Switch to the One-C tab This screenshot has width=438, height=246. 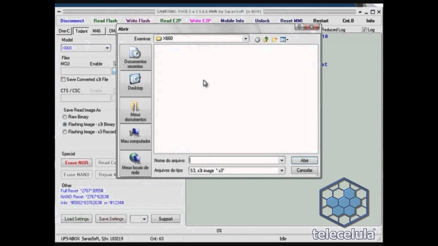pos(64,31)
